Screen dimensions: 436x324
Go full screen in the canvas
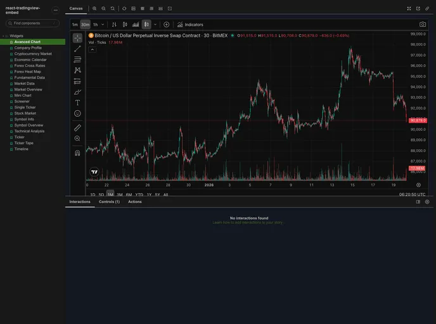409,9
